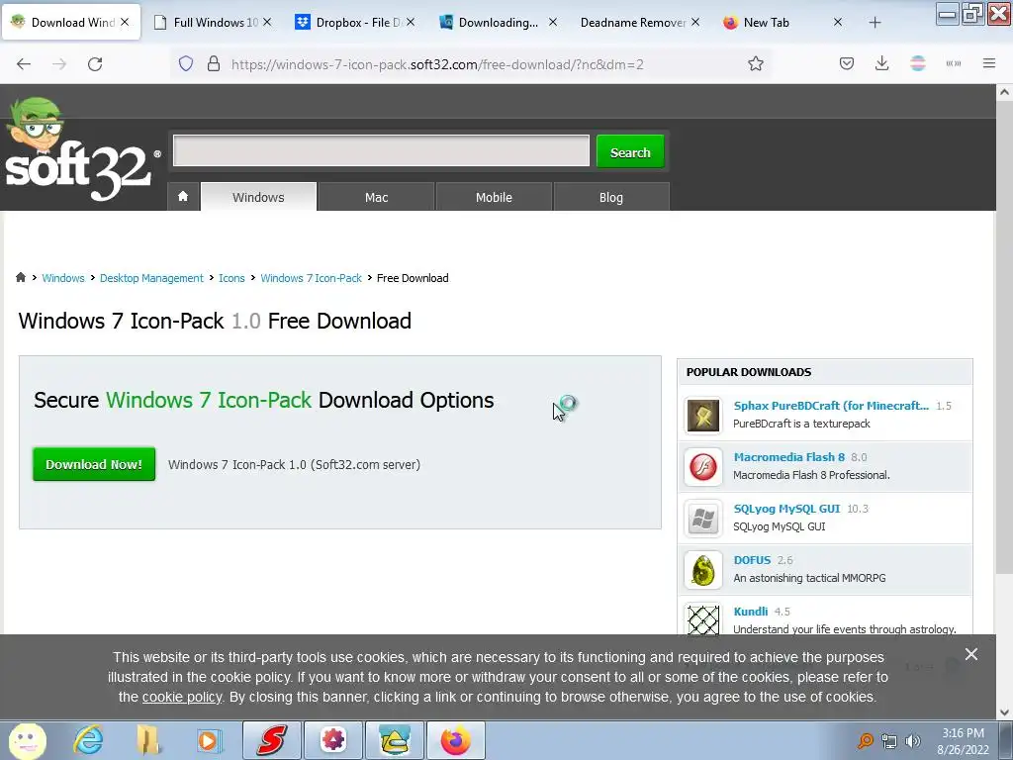
Task: Open SQLyog MySQL GUI link
Action: click(786, 509)
